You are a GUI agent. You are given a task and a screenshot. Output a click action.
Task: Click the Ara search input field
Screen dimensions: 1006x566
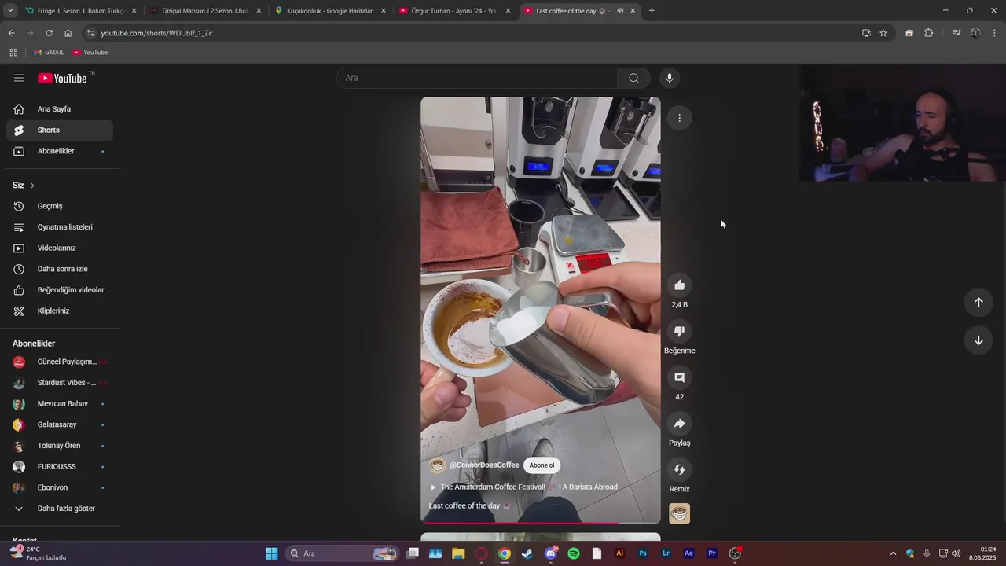click(x=477, y=78)
